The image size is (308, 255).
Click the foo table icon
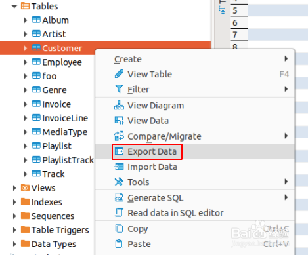click(36, 76)
